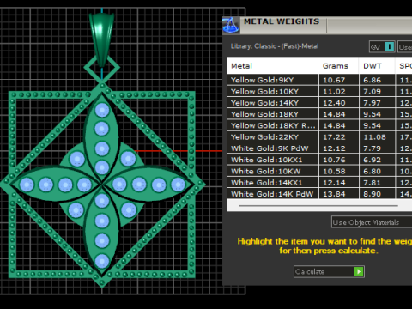Click the METAL WEIGHTS title tab
Viewport: 412px width, 309px height.
coord(282,21)
